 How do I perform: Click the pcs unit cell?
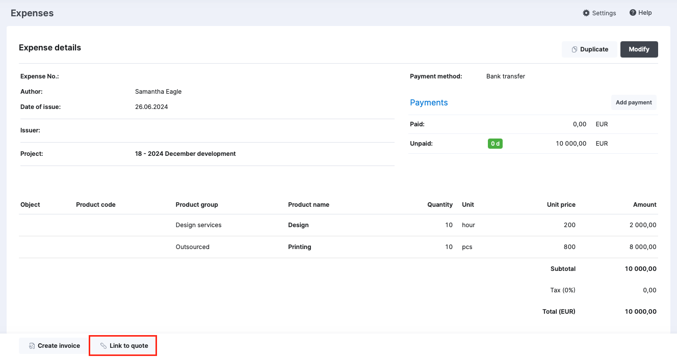click(x=467, y=247)
